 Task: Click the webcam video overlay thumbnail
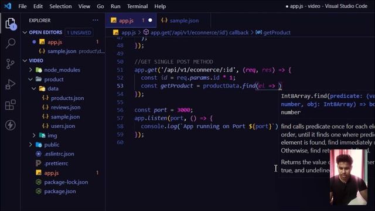[349, 177]
